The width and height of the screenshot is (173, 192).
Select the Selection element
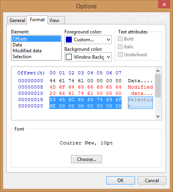[x=36, y=57]
